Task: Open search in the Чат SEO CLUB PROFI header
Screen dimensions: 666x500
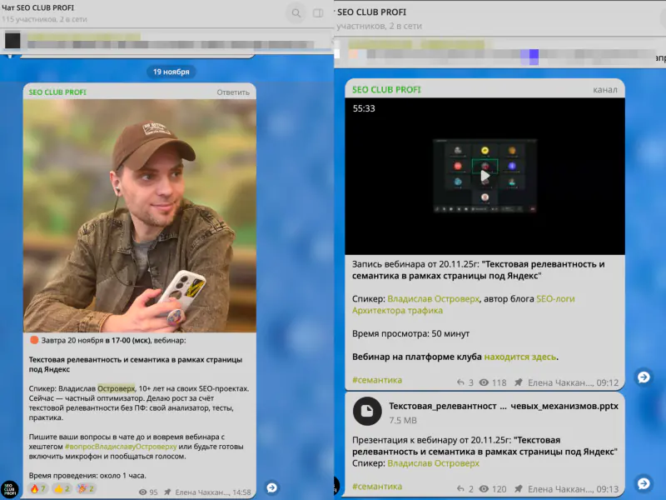Action: point(296,13)
